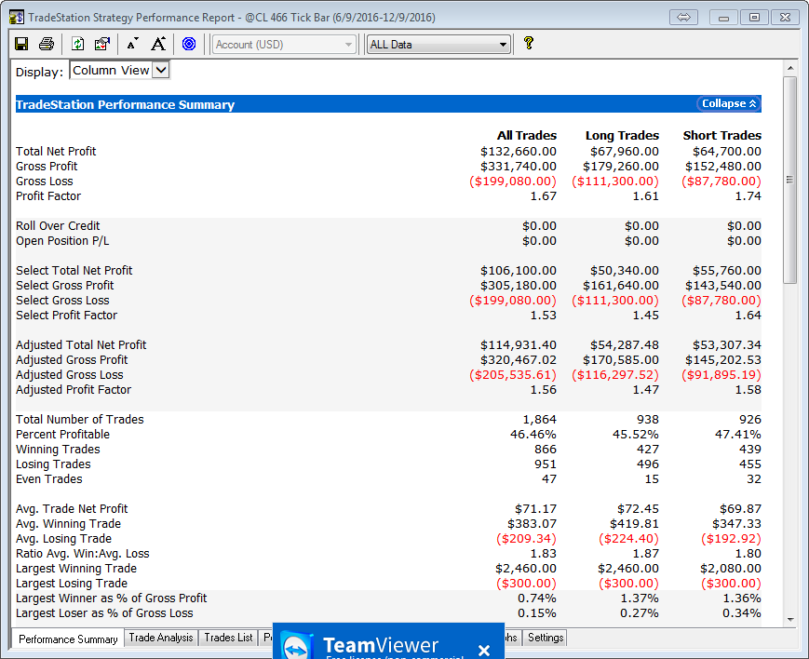Open the report properties icon
Image resolution: width=809 pixels, height=659 pixels.
pyautogui.click(x=102, y=44)
